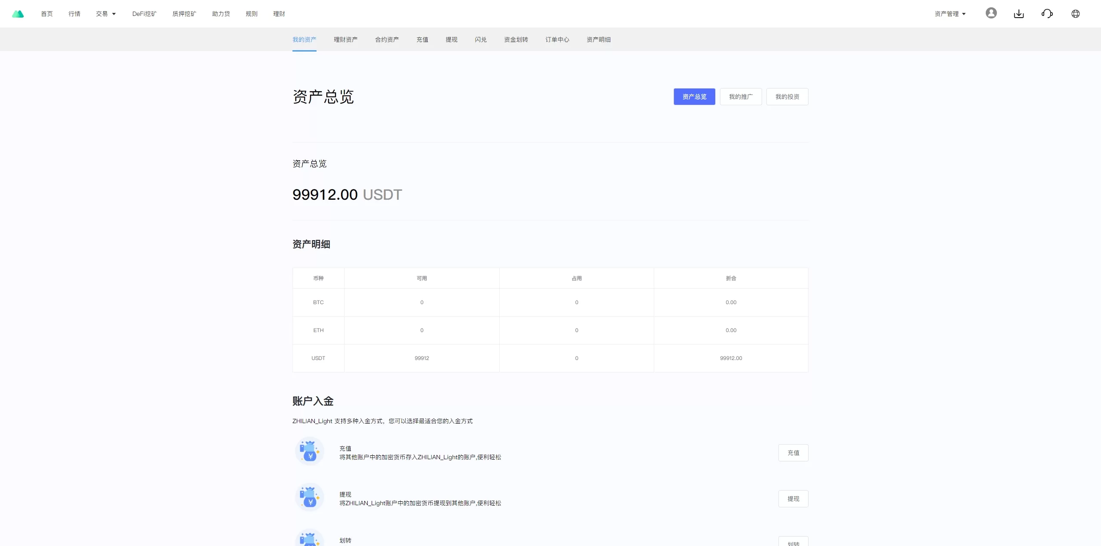Click the green logo icon
1101x546 pixels.
coord(18,14)
